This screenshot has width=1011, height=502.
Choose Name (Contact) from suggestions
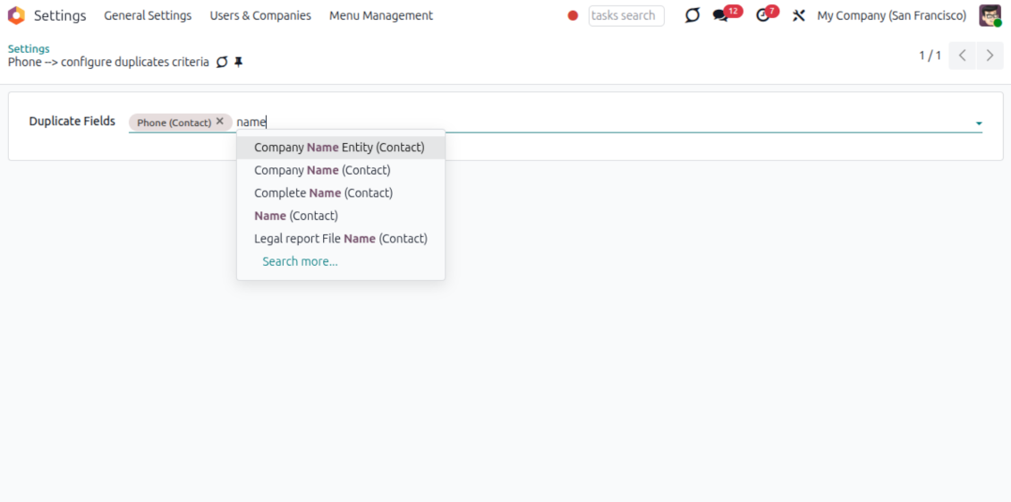click(295, 216)
